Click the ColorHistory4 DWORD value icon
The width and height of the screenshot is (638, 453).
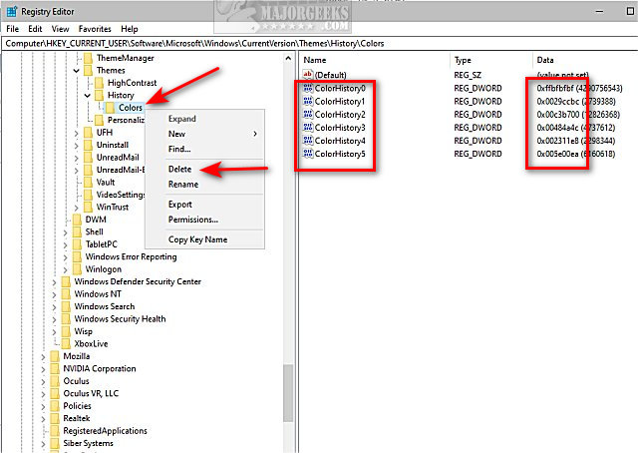coord(308,141)
